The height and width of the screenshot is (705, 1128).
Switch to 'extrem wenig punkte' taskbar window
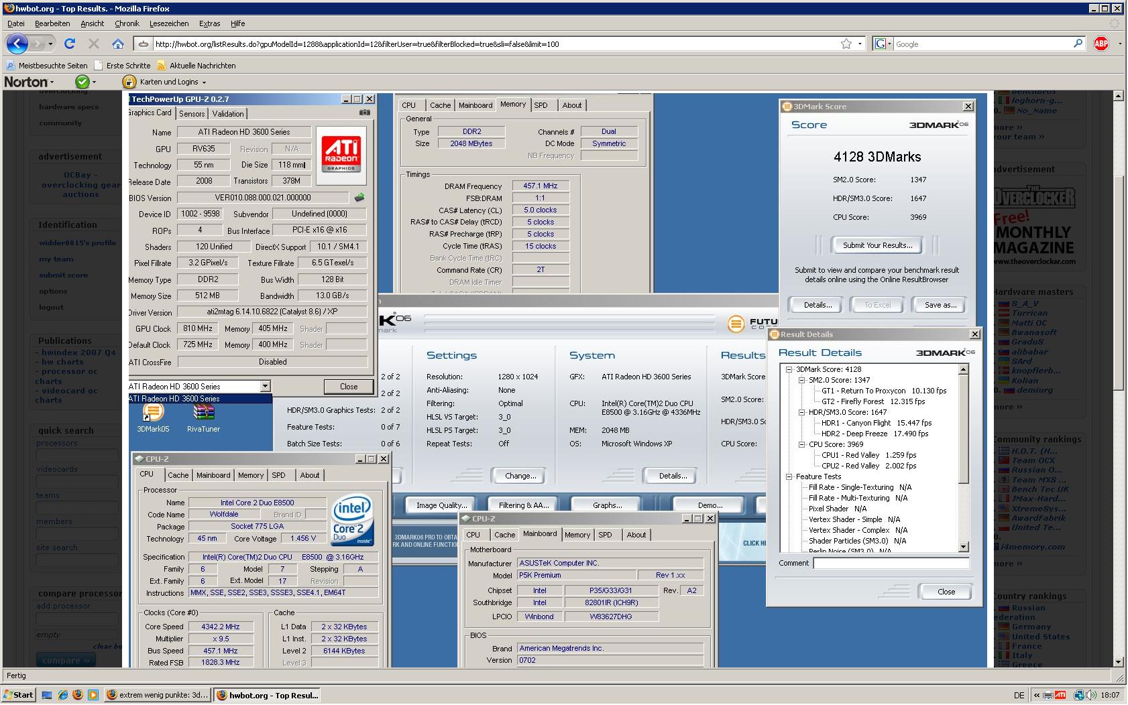pos(158,695)
